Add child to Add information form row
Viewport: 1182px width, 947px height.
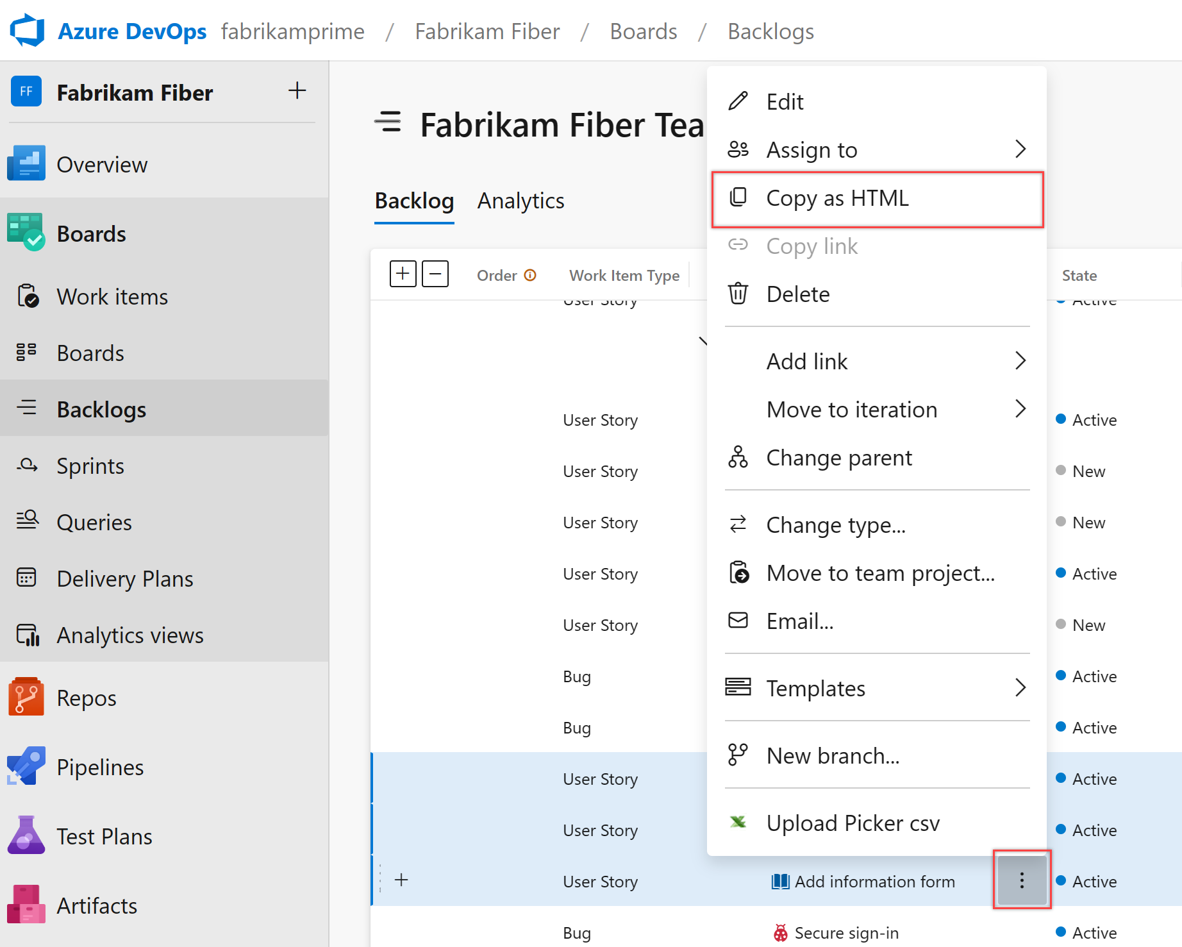401,880
